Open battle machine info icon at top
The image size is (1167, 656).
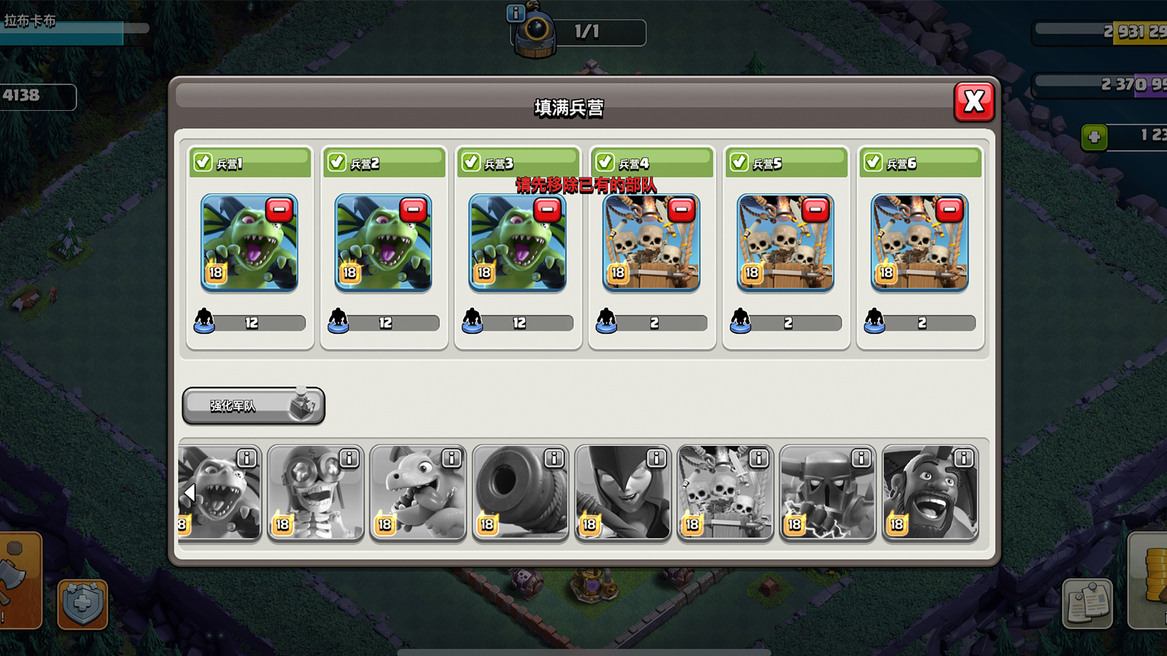coord(515,12)
